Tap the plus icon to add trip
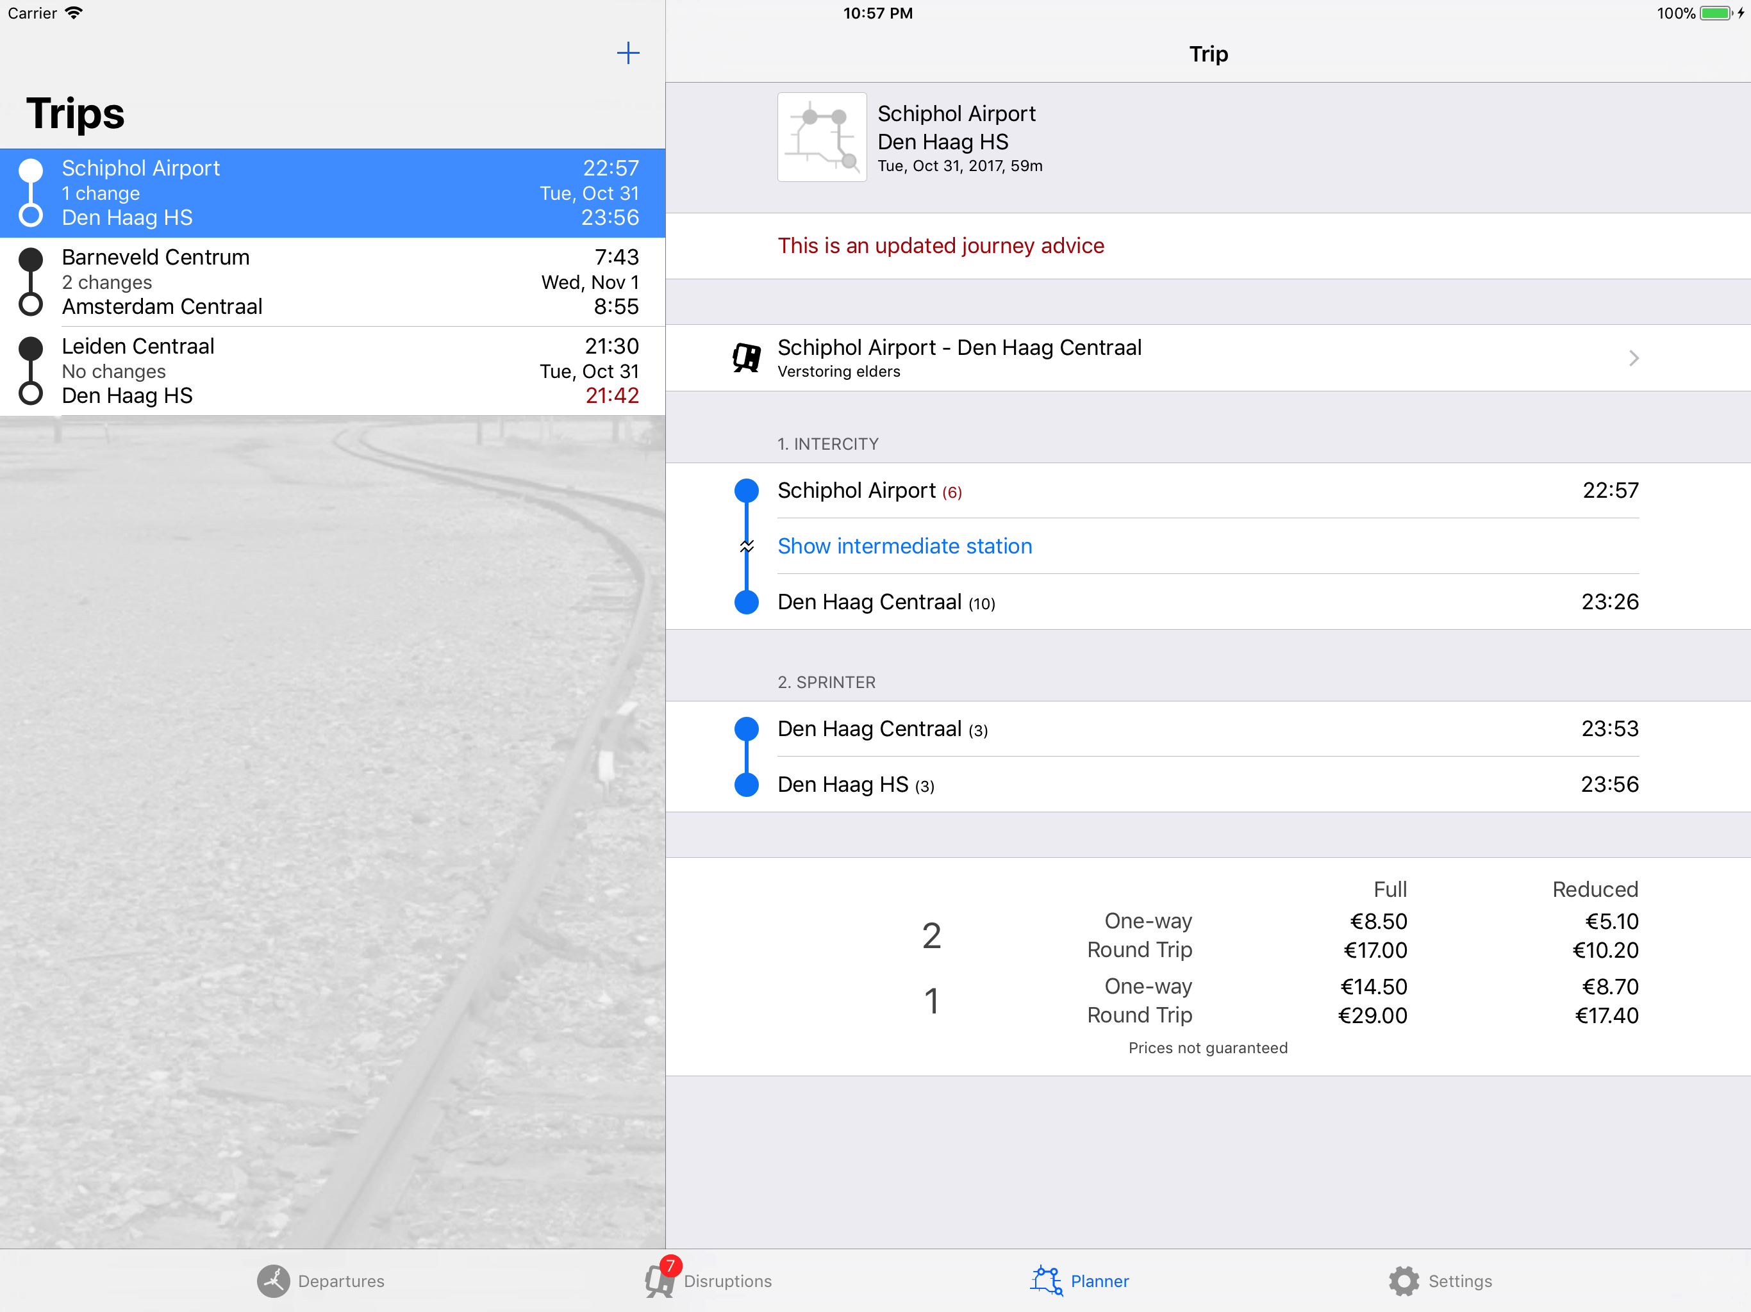 [x=627, y=53]
